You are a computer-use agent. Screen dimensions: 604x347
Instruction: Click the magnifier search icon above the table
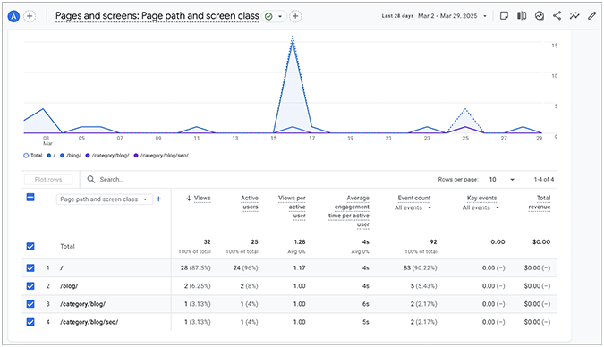(91, 180)
